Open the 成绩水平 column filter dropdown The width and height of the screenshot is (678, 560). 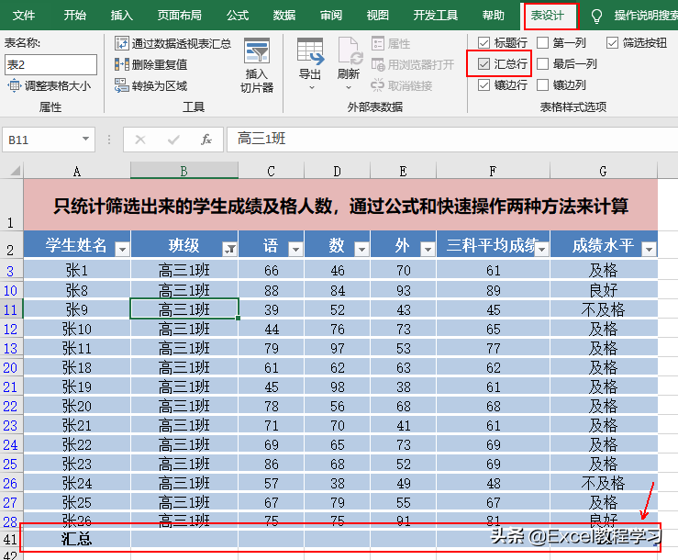649,249
